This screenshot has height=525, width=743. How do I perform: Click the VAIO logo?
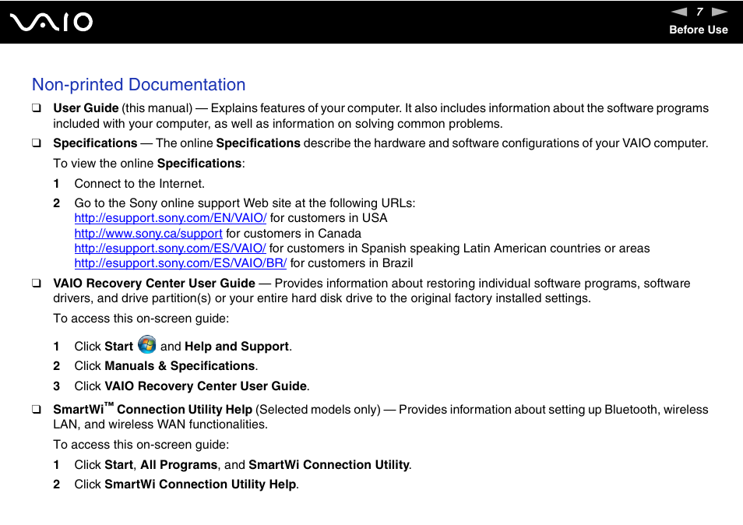click(x=50, y=22)
